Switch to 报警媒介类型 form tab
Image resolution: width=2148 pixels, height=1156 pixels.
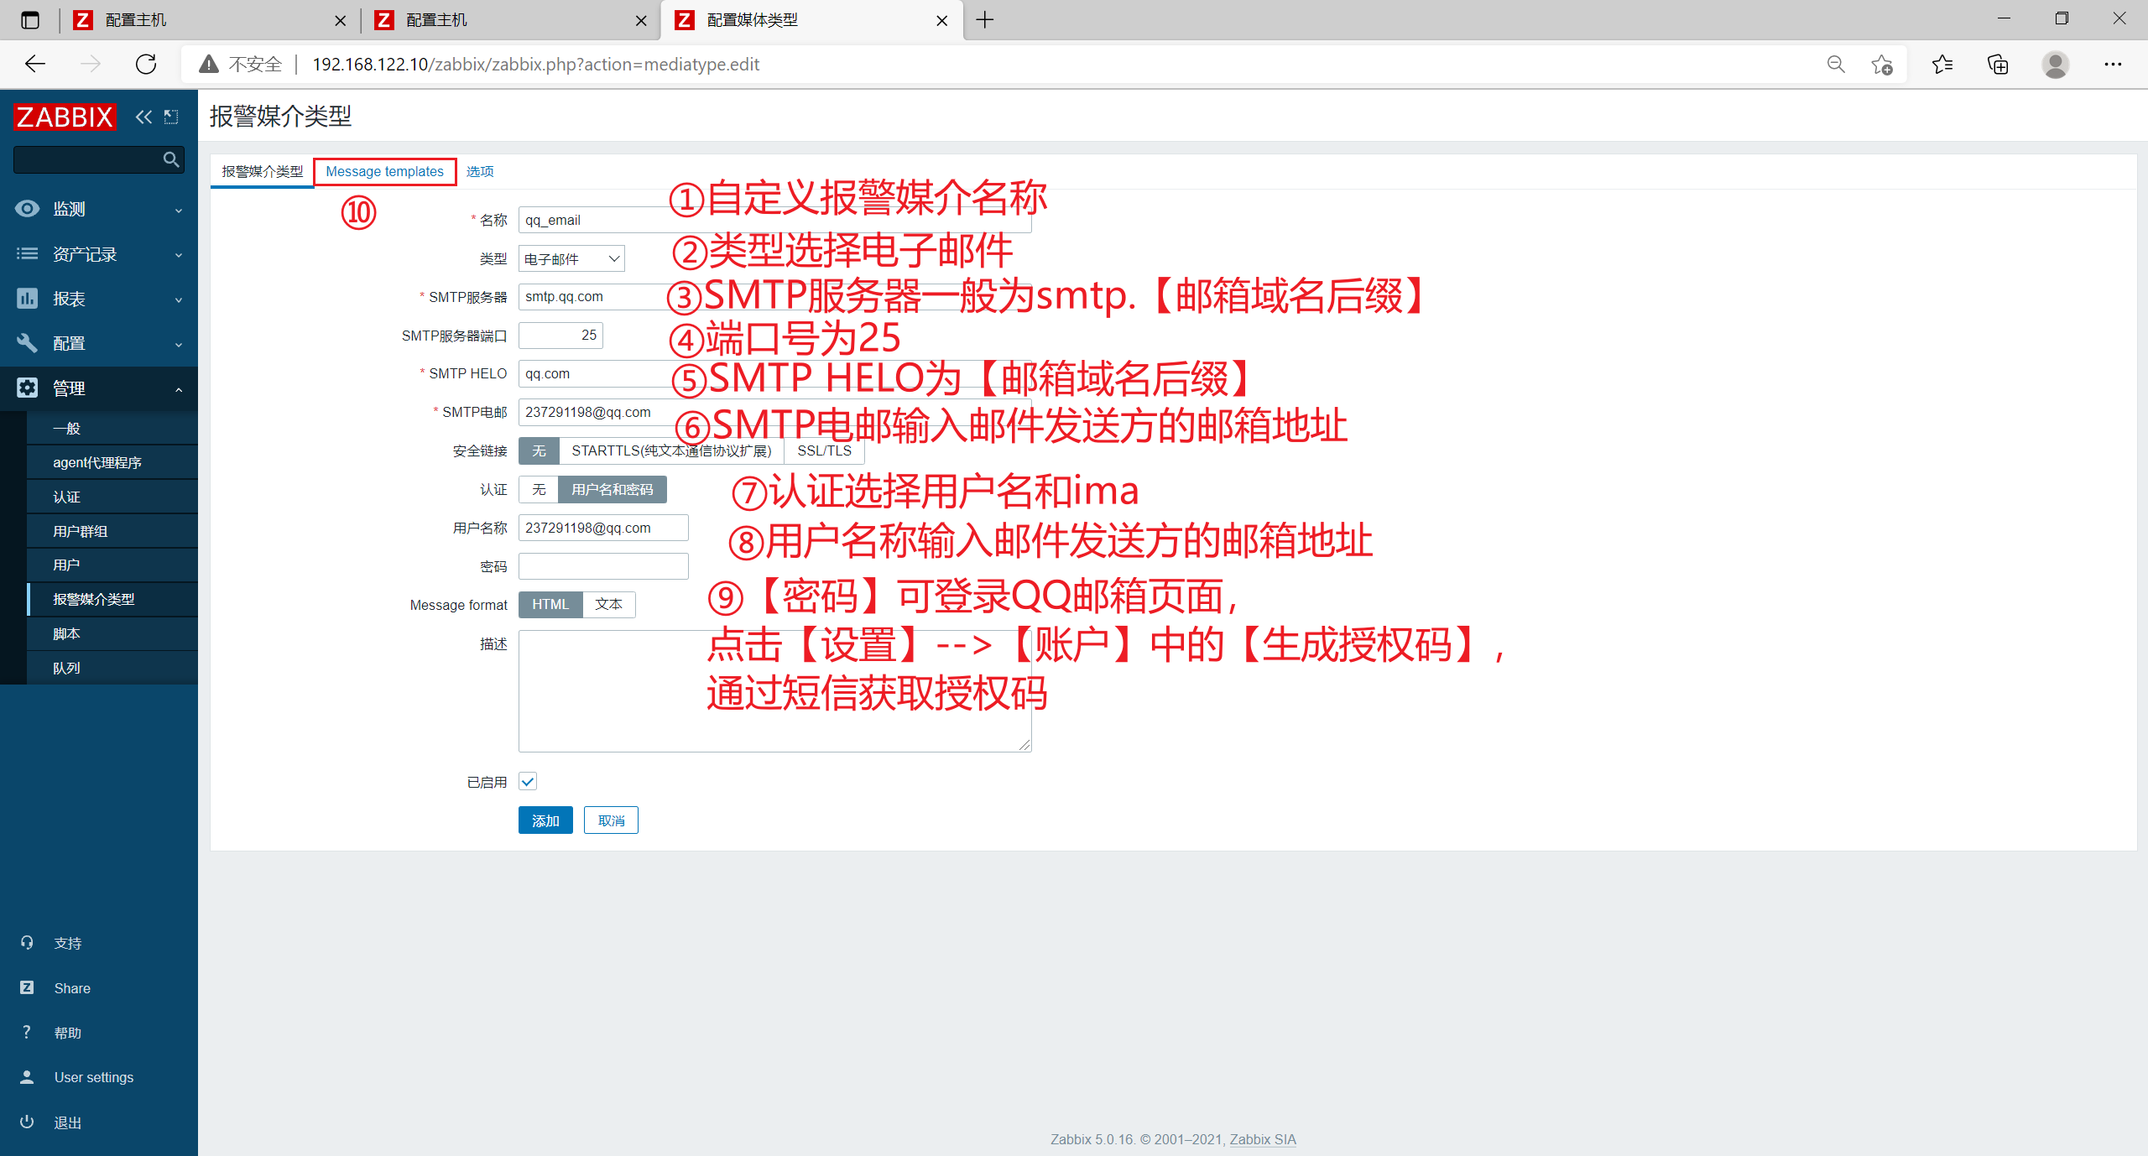click(x=263, y=171)
